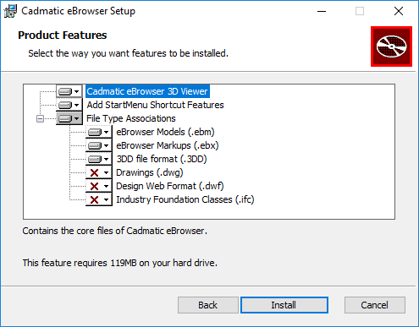Close the Cadmatic eBrowser Setup window
Screen dimensions: 419x327
tap(399, 11)
